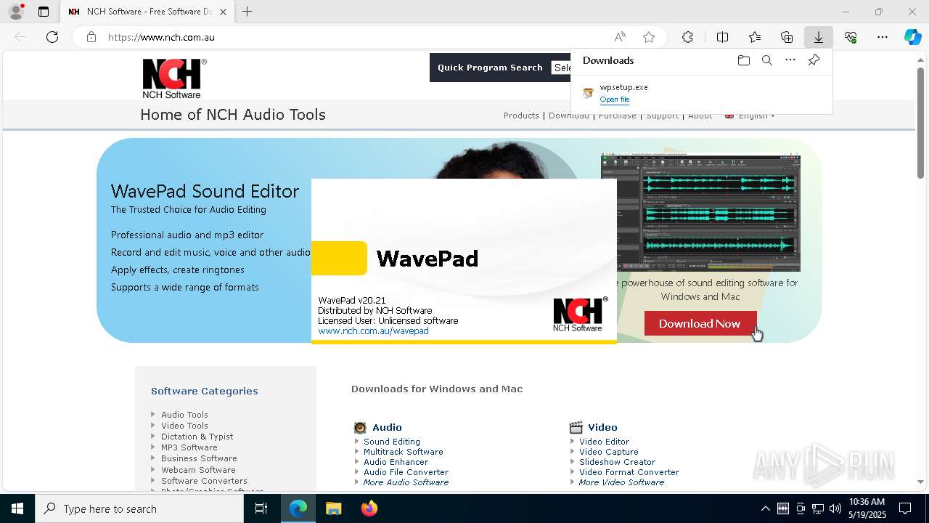Open the Quick Program Search dropdown
This screenshot has height=523, width=929.
point(561,68)
